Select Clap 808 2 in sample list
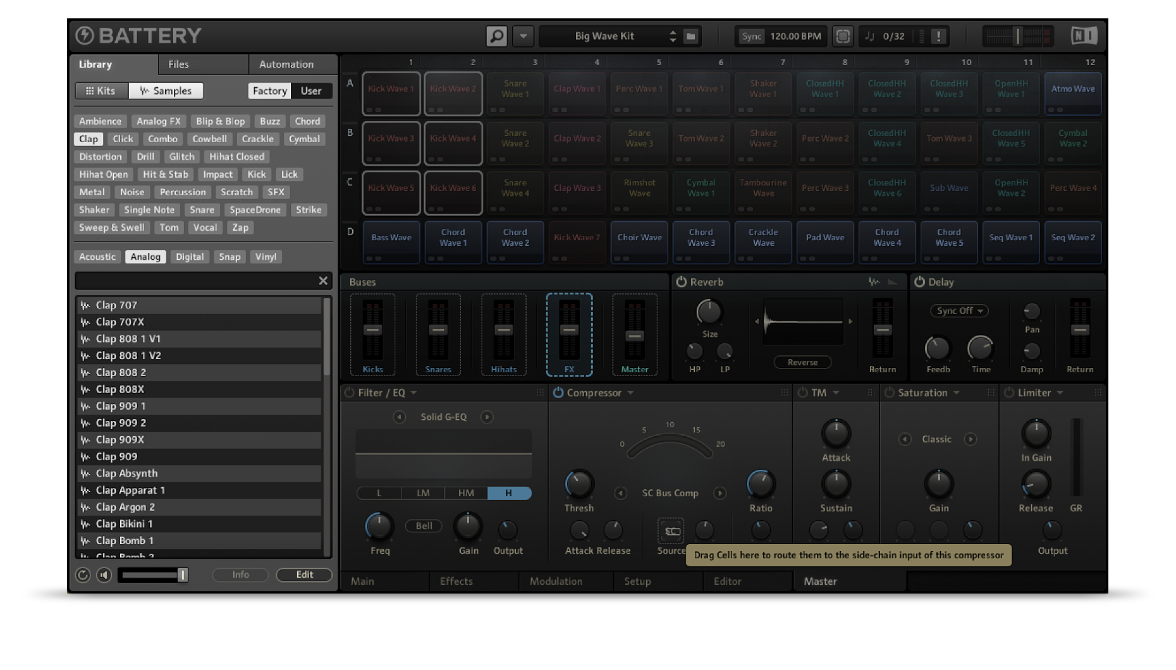The image size is (1176, 670). pyautogui.click(x=121, y=372)
